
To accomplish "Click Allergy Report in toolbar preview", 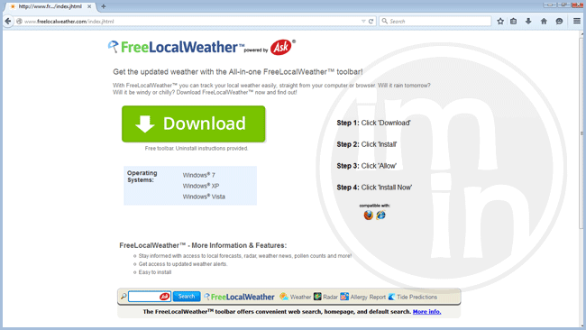I will [x=363, y=297].
